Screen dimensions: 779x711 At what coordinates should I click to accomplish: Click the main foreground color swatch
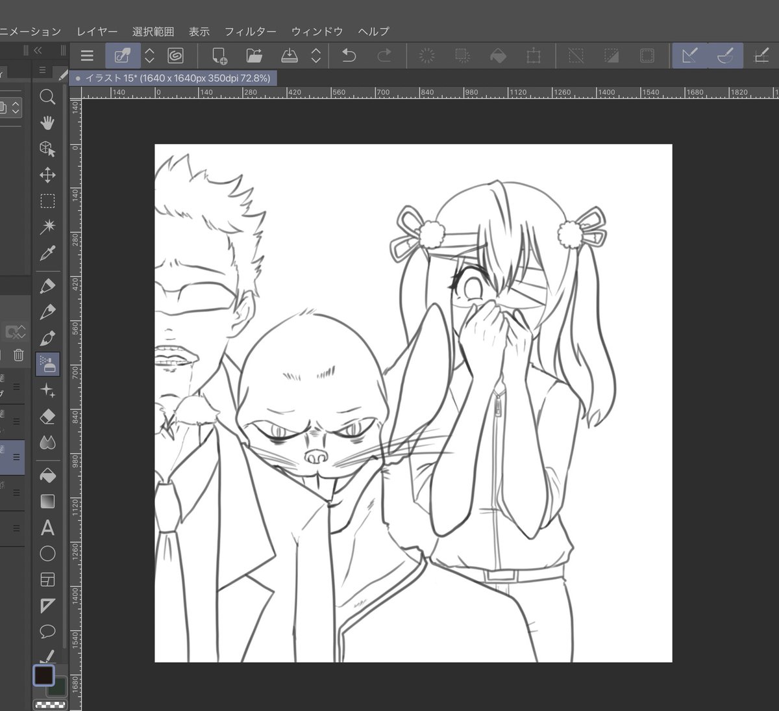tap(44, 675)
